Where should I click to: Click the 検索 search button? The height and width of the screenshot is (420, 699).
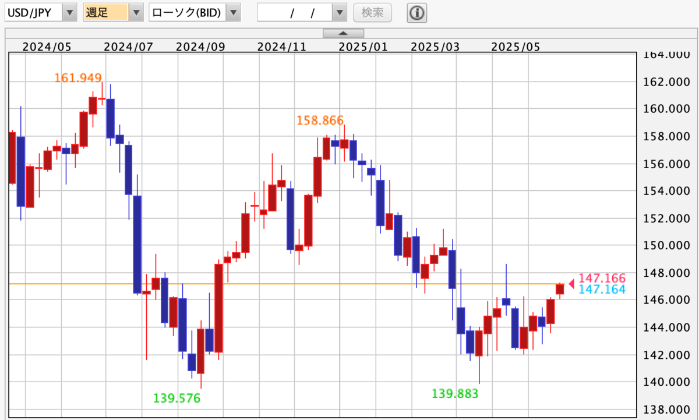pyautogui.click(x=373, y=12)
